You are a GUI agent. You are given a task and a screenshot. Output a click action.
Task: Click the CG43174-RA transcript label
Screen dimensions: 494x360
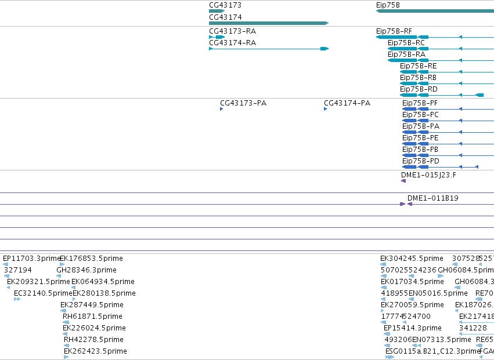(233, 43)
